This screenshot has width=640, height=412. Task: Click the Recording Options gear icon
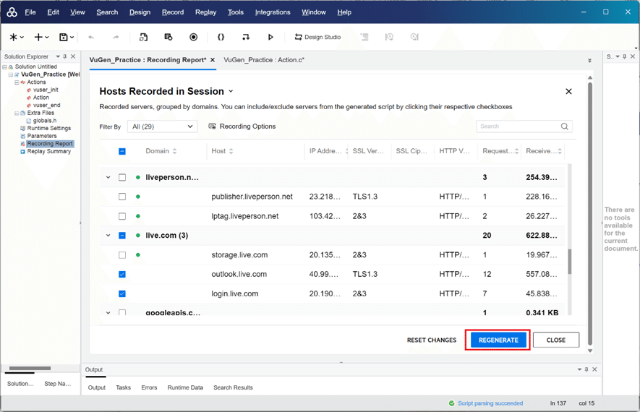[212, 126]
